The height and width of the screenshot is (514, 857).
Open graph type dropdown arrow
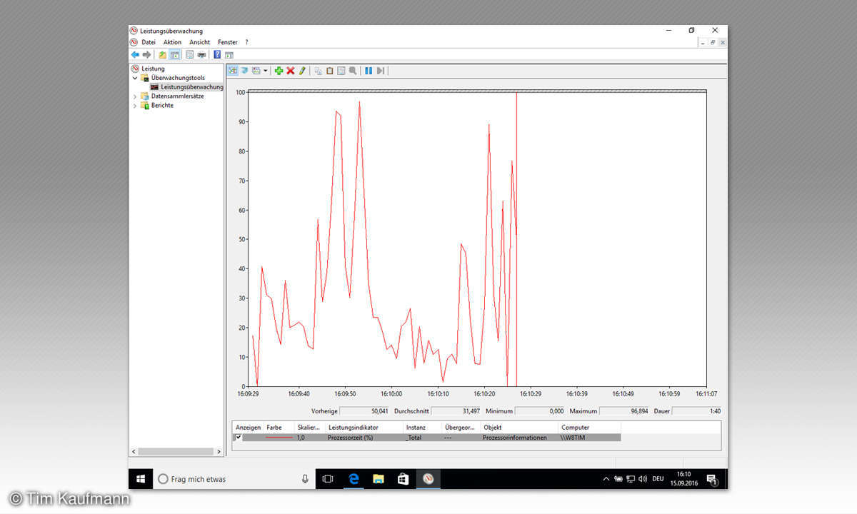tap(266, 71)
